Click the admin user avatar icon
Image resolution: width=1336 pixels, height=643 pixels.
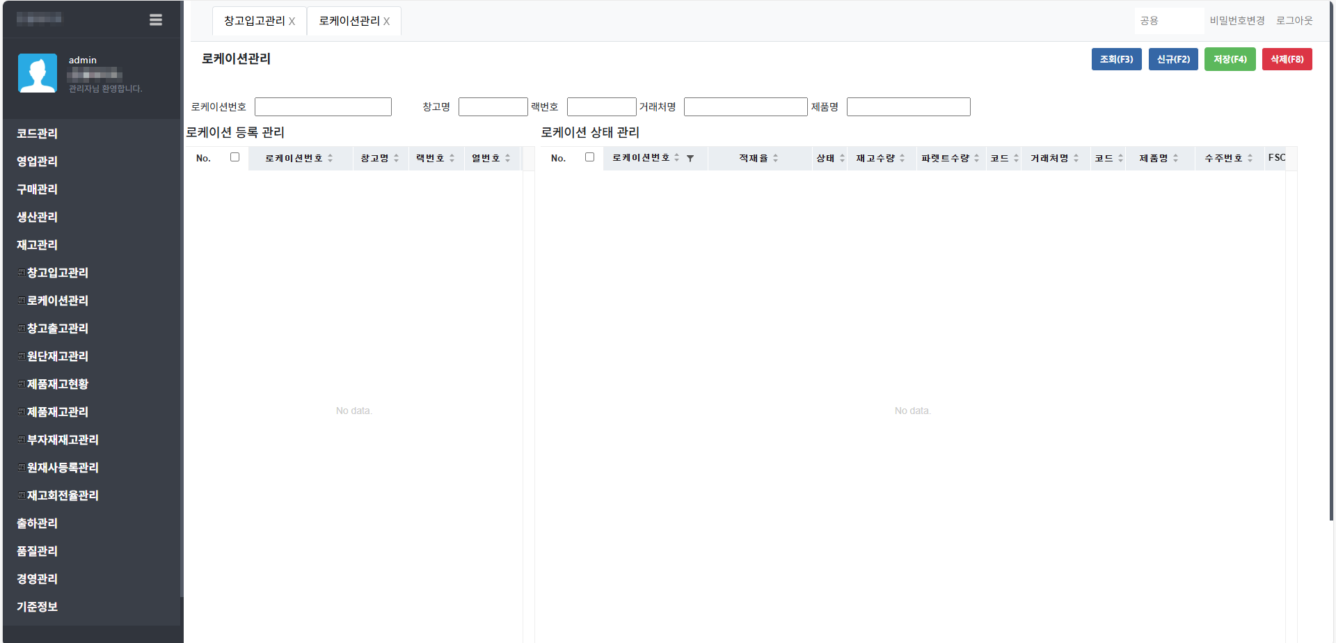tap(38, 73)
